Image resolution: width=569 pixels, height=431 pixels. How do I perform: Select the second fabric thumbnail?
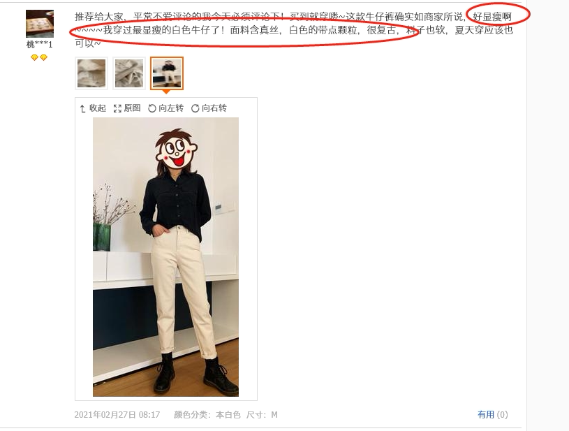pos(129,73)
